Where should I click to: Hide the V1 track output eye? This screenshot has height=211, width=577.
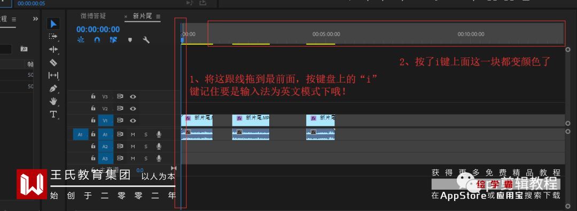click(x=133, y=120)
